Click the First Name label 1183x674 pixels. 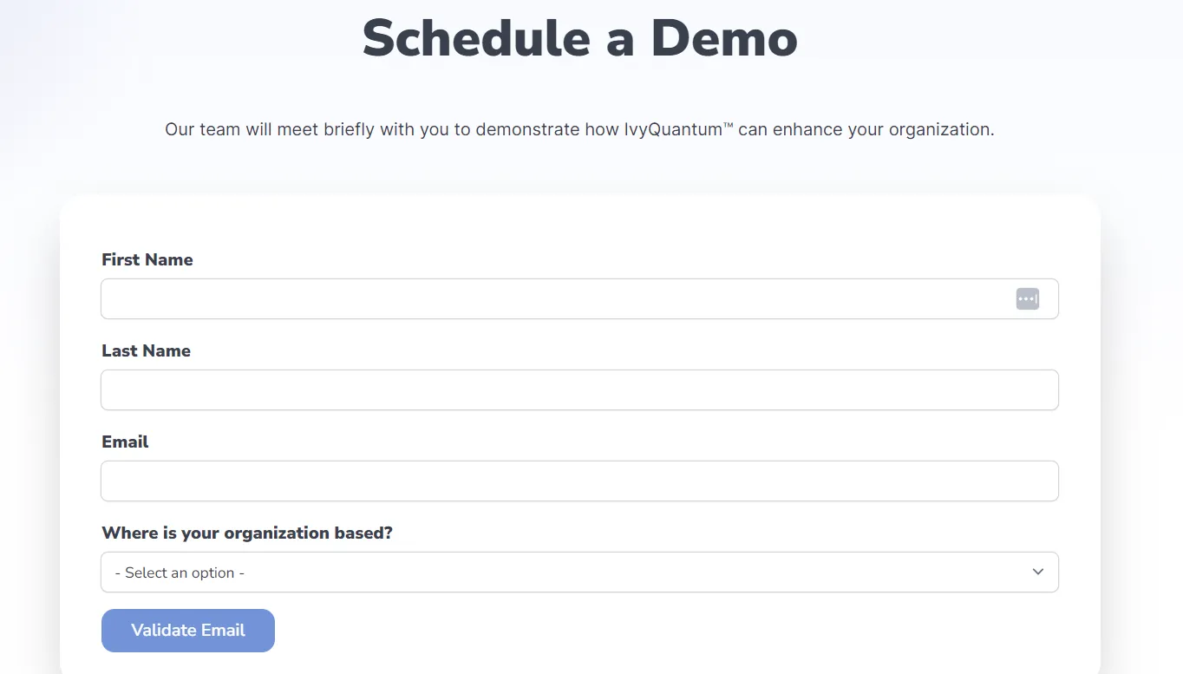point(147,258)
